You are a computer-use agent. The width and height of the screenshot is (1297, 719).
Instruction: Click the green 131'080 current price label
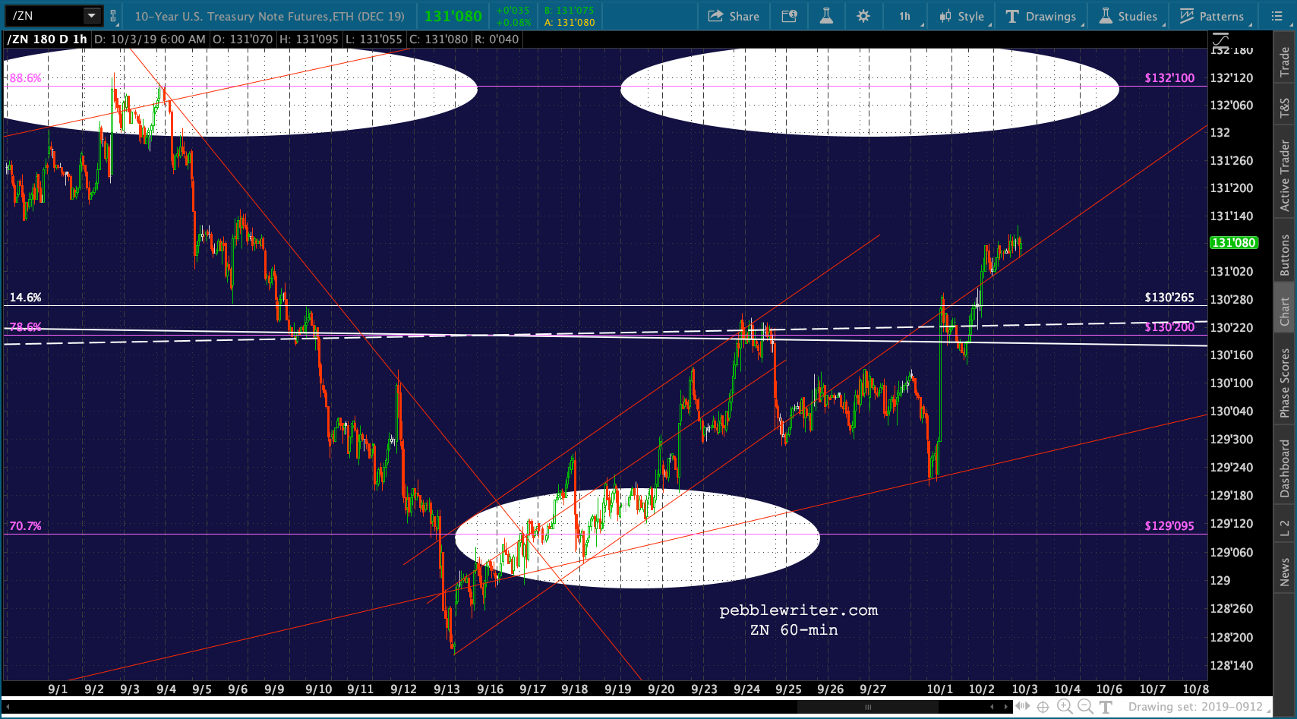click(1233, 243)
